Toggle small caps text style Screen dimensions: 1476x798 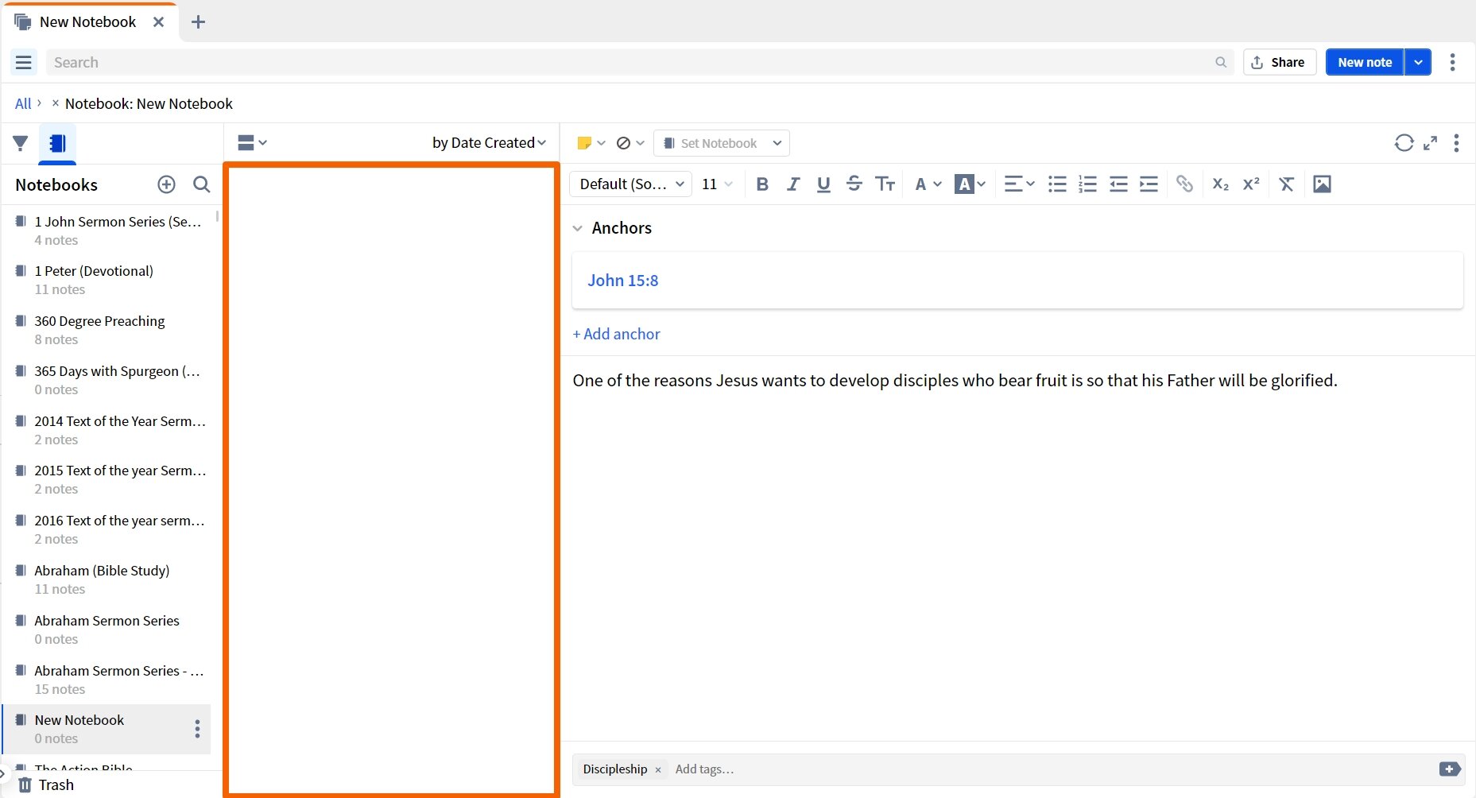tap(885, 184)
